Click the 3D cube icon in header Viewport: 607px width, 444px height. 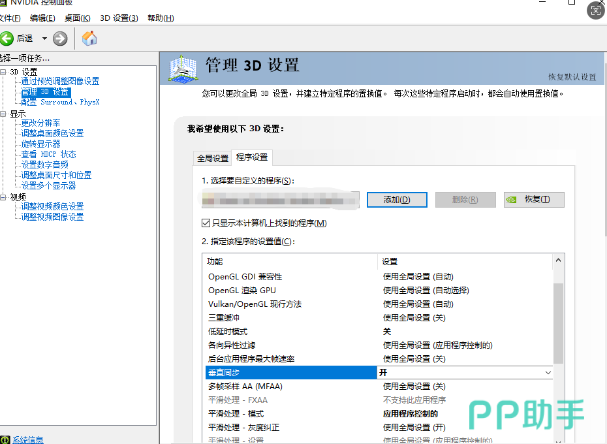click(183, 68)
